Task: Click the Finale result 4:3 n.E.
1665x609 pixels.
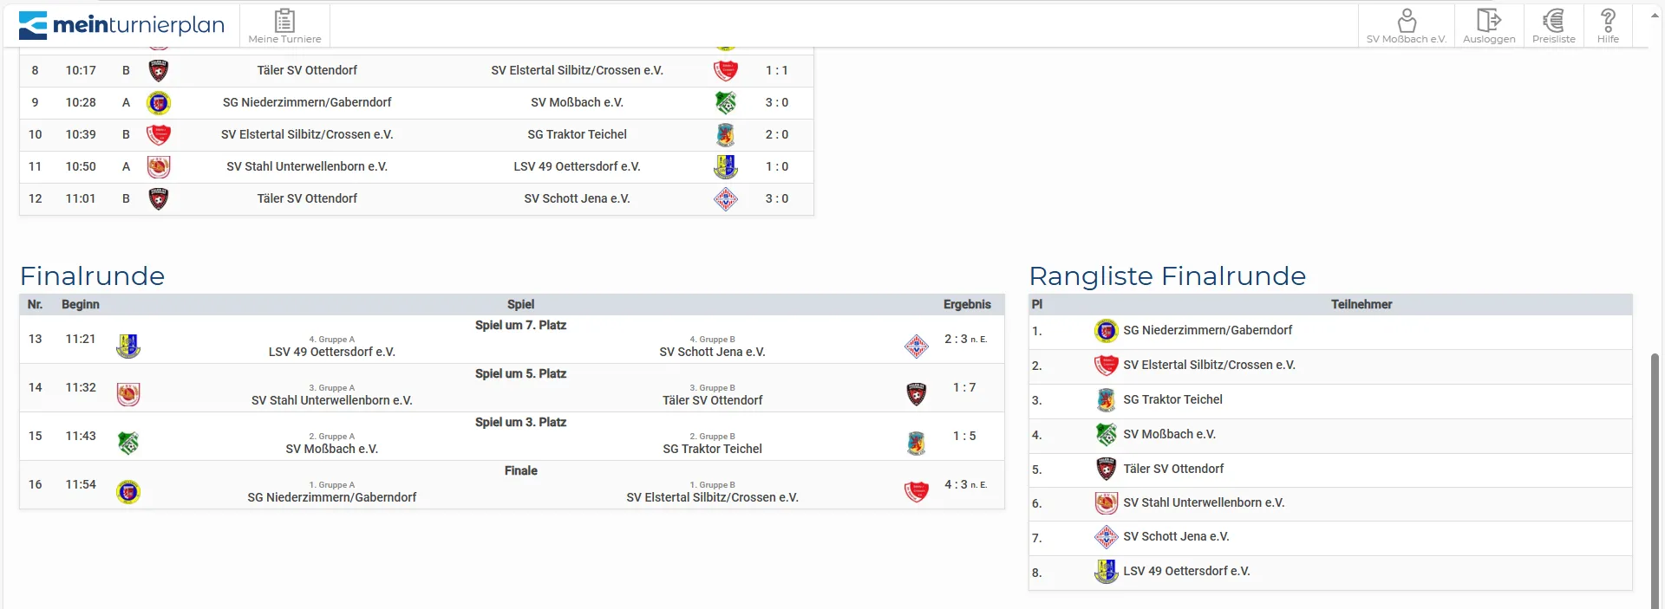Action: [x=964, y=485]
